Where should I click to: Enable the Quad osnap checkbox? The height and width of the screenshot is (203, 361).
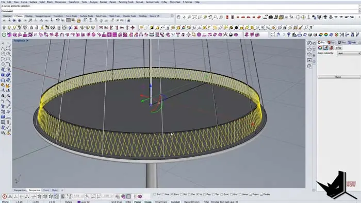click(222, 194)
